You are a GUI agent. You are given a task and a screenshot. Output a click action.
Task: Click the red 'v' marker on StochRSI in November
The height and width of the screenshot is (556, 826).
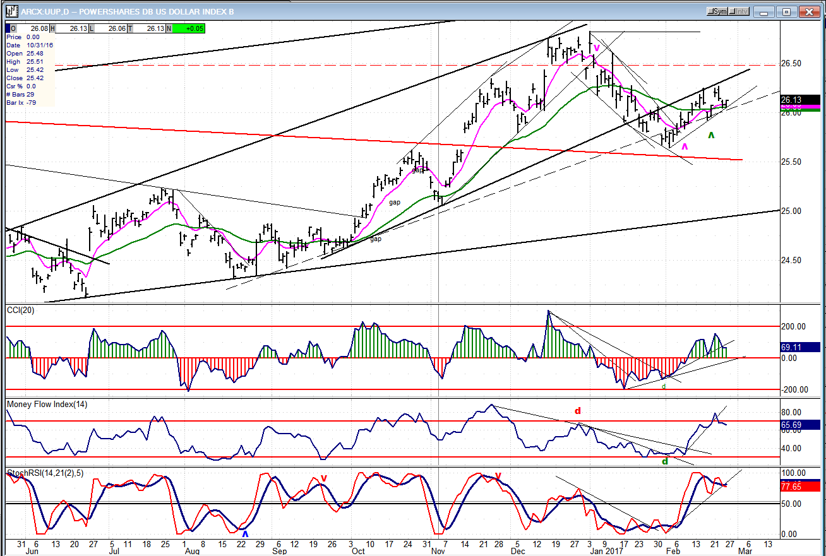[498, 475]
